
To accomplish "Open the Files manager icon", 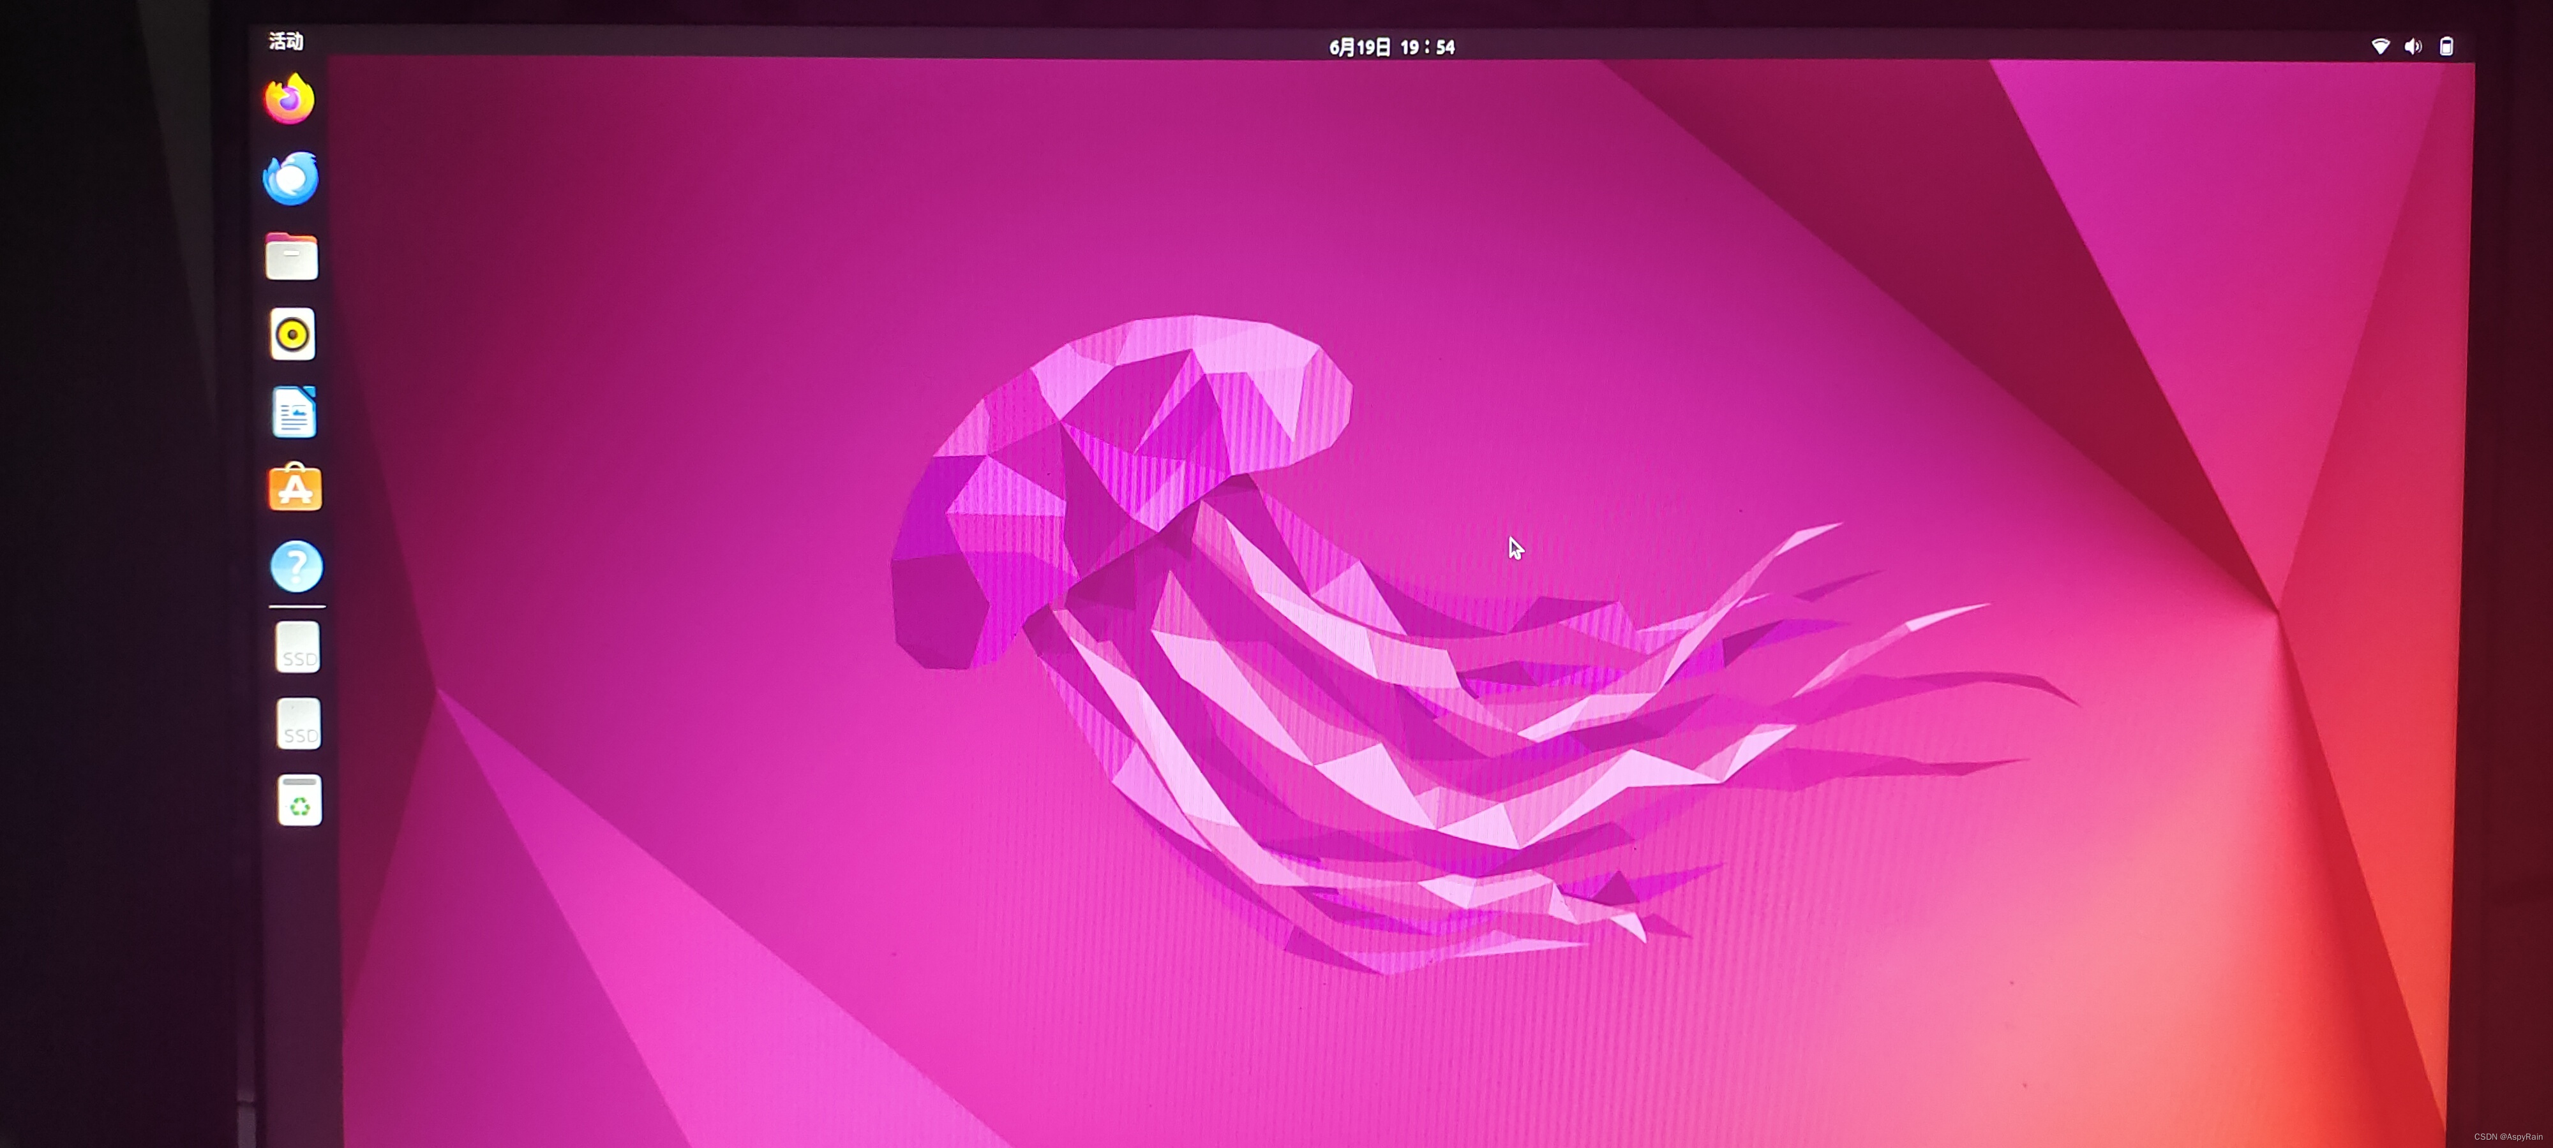I will (292, 256).
